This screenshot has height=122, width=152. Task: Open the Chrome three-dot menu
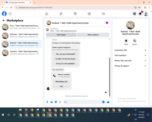pyautogui.click(x=149, y=8)
